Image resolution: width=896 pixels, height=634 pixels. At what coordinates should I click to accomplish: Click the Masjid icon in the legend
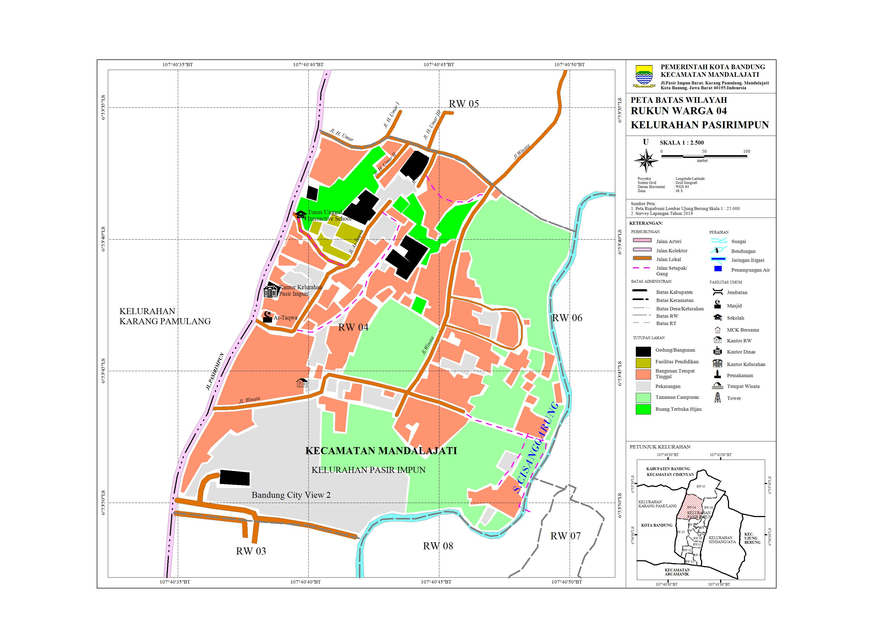coord(717,305)
